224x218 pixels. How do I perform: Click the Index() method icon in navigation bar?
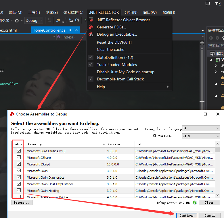pos(59,37)
